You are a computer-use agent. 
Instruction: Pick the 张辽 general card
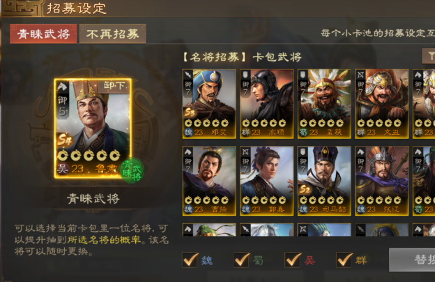coord(382,181)
